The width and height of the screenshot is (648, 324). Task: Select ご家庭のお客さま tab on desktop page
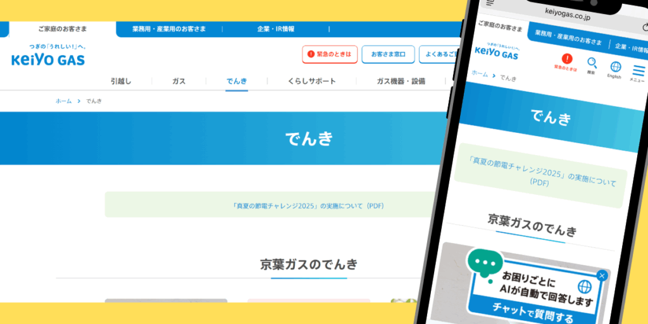pos(63,29)
